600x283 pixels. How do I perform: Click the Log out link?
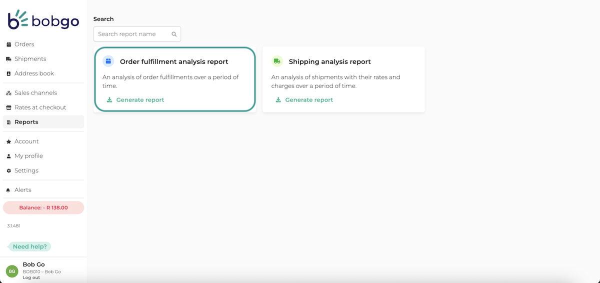(x=31, y=277)
